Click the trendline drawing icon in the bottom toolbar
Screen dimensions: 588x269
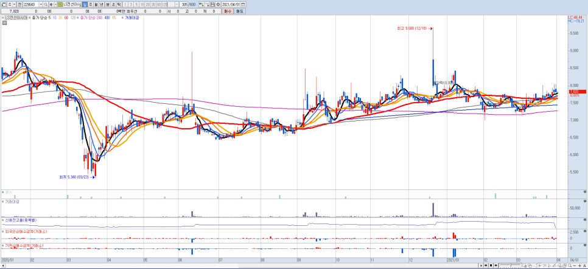click(555, 265)
